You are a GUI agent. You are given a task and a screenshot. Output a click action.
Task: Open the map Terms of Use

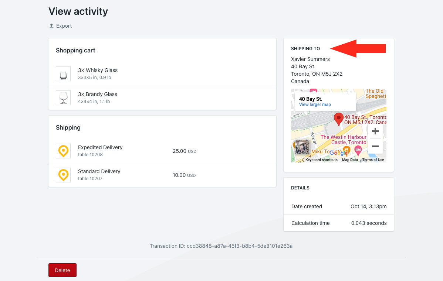point(373,160)
